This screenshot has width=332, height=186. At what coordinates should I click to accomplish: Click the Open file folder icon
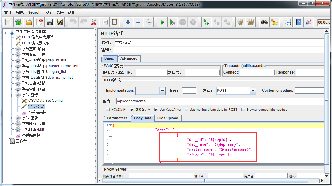(x=29, y=22)
